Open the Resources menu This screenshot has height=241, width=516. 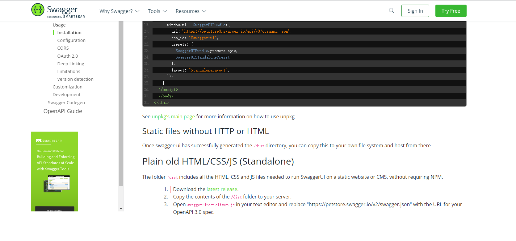coord(191,11)
